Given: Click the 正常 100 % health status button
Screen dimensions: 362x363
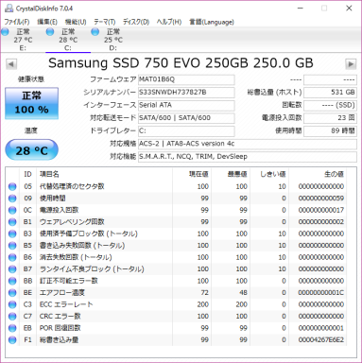Looking at the screenshot, I should coord(31,103).
